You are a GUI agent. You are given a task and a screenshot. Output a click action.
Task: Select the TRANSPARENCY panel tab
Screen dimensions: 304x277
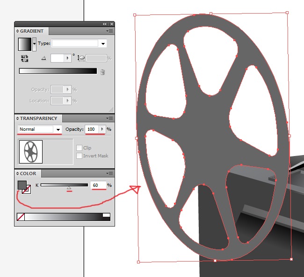[x=38, y=118]
